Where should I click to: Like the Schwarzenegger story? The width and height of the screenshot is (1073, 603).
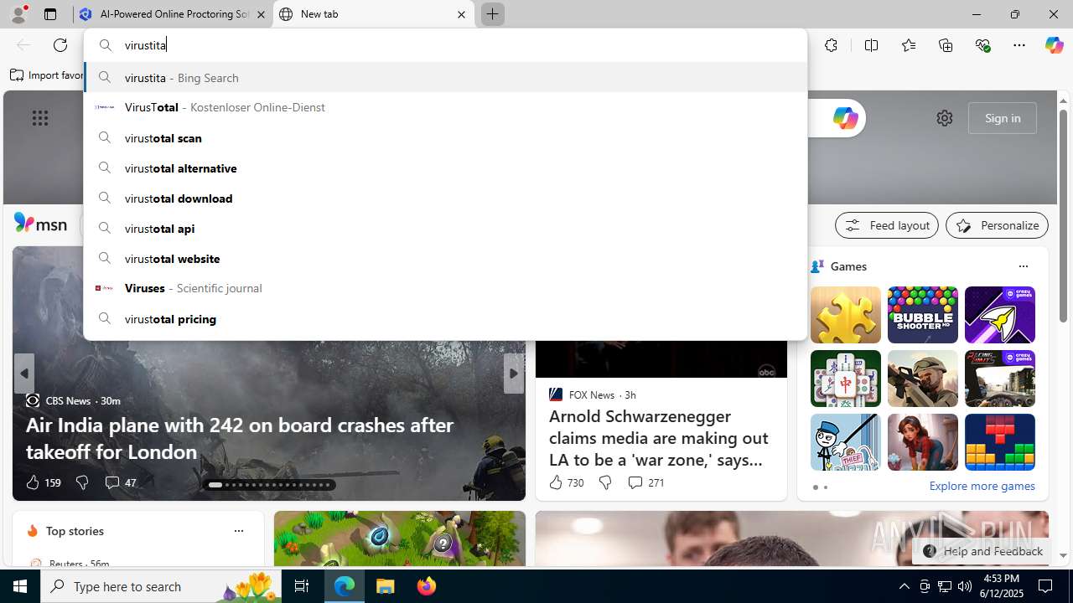[566, 482]
